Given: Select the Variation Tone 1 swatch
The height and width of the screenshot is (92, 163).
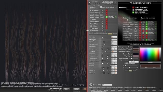Looking at the screenshot, I should coord(136,49).
